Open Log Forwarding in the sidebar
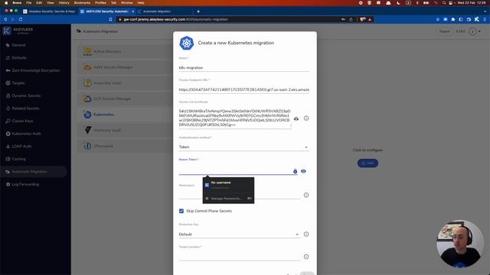Image resolution: width=490 pixels, height=275 pixels. pyautogui.click(x=25, y=184)
